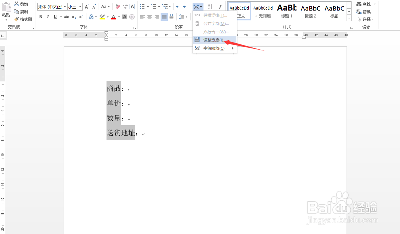Image resolution: width=400 pixels, height=234 pixels.
Task: Align text left
Action: tap(142, 17)
